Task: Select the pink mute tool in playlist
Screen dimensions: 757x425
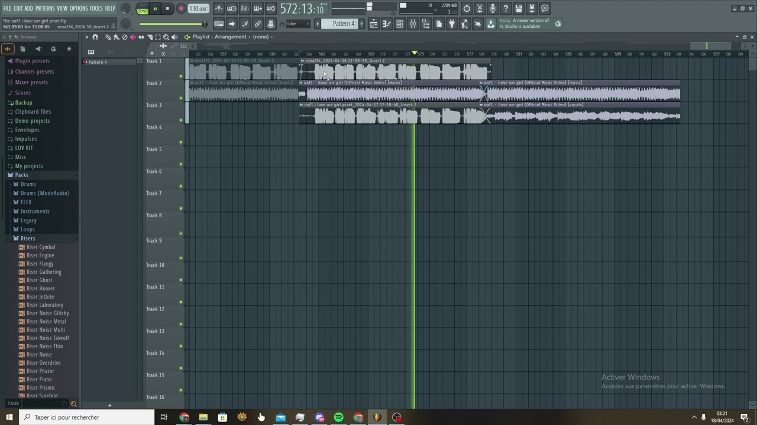Action: 132,37
